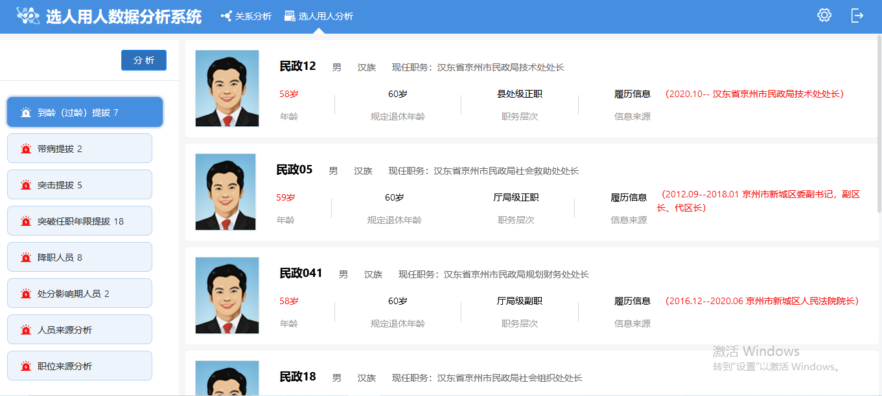The height and width of the screenshot is (396, 882).
Task: Click 民政12's 60岁 retirement age value
Action: pos(398,94)
